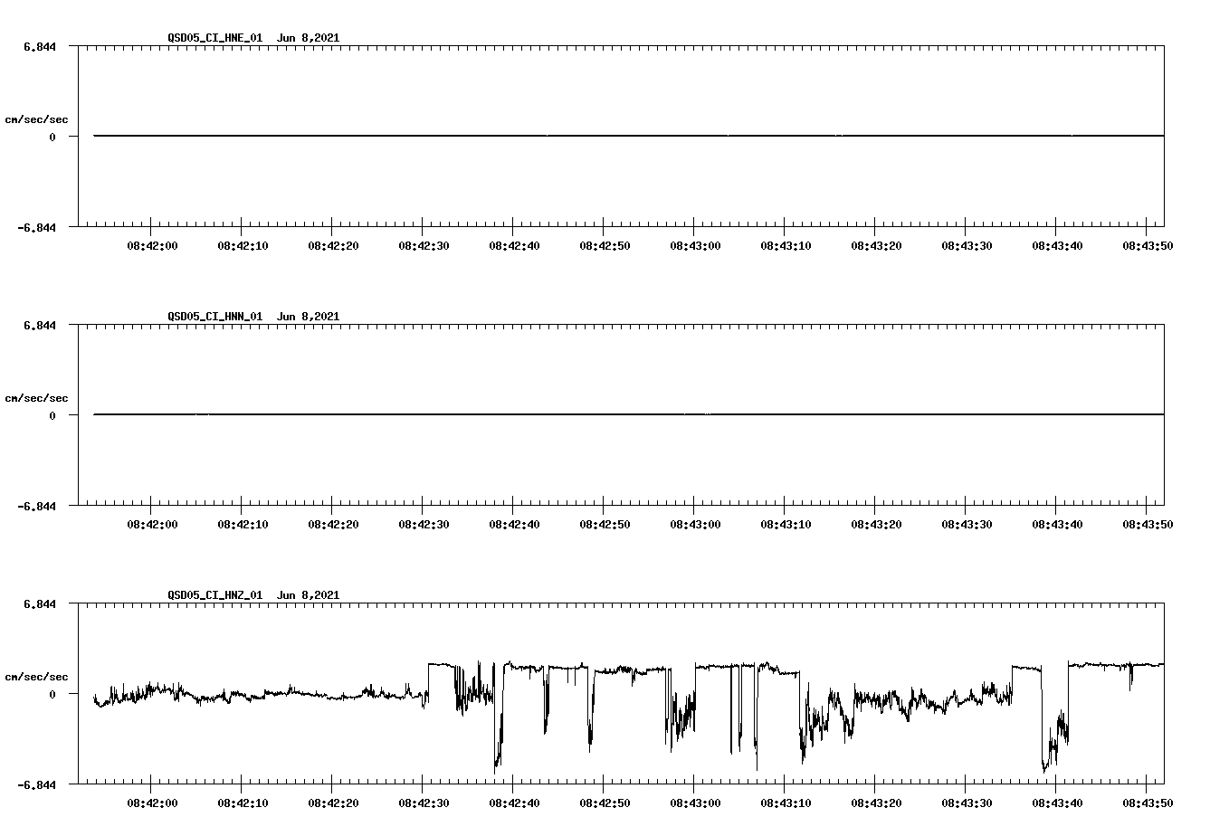Click the 08:43:40 time label under HNE plot
The image size is (1229, 836).
(x=1057, y=245)
